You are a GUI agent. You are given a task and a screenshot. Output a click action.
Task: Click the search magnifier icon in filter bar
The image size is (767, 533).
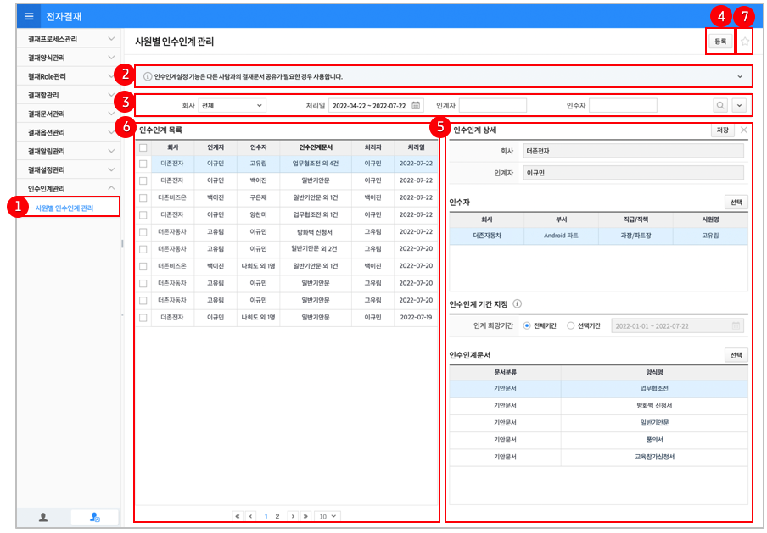tap(720, 105)
